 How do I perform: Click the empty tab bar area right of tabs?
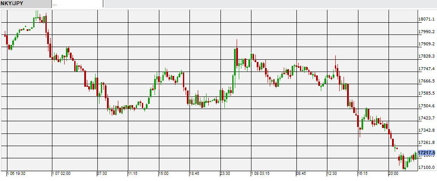click(262, 4)
